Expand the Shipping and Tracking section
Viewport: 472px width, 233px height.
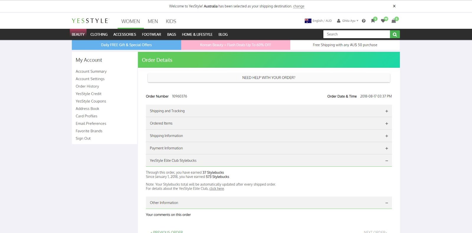point(269,111)
